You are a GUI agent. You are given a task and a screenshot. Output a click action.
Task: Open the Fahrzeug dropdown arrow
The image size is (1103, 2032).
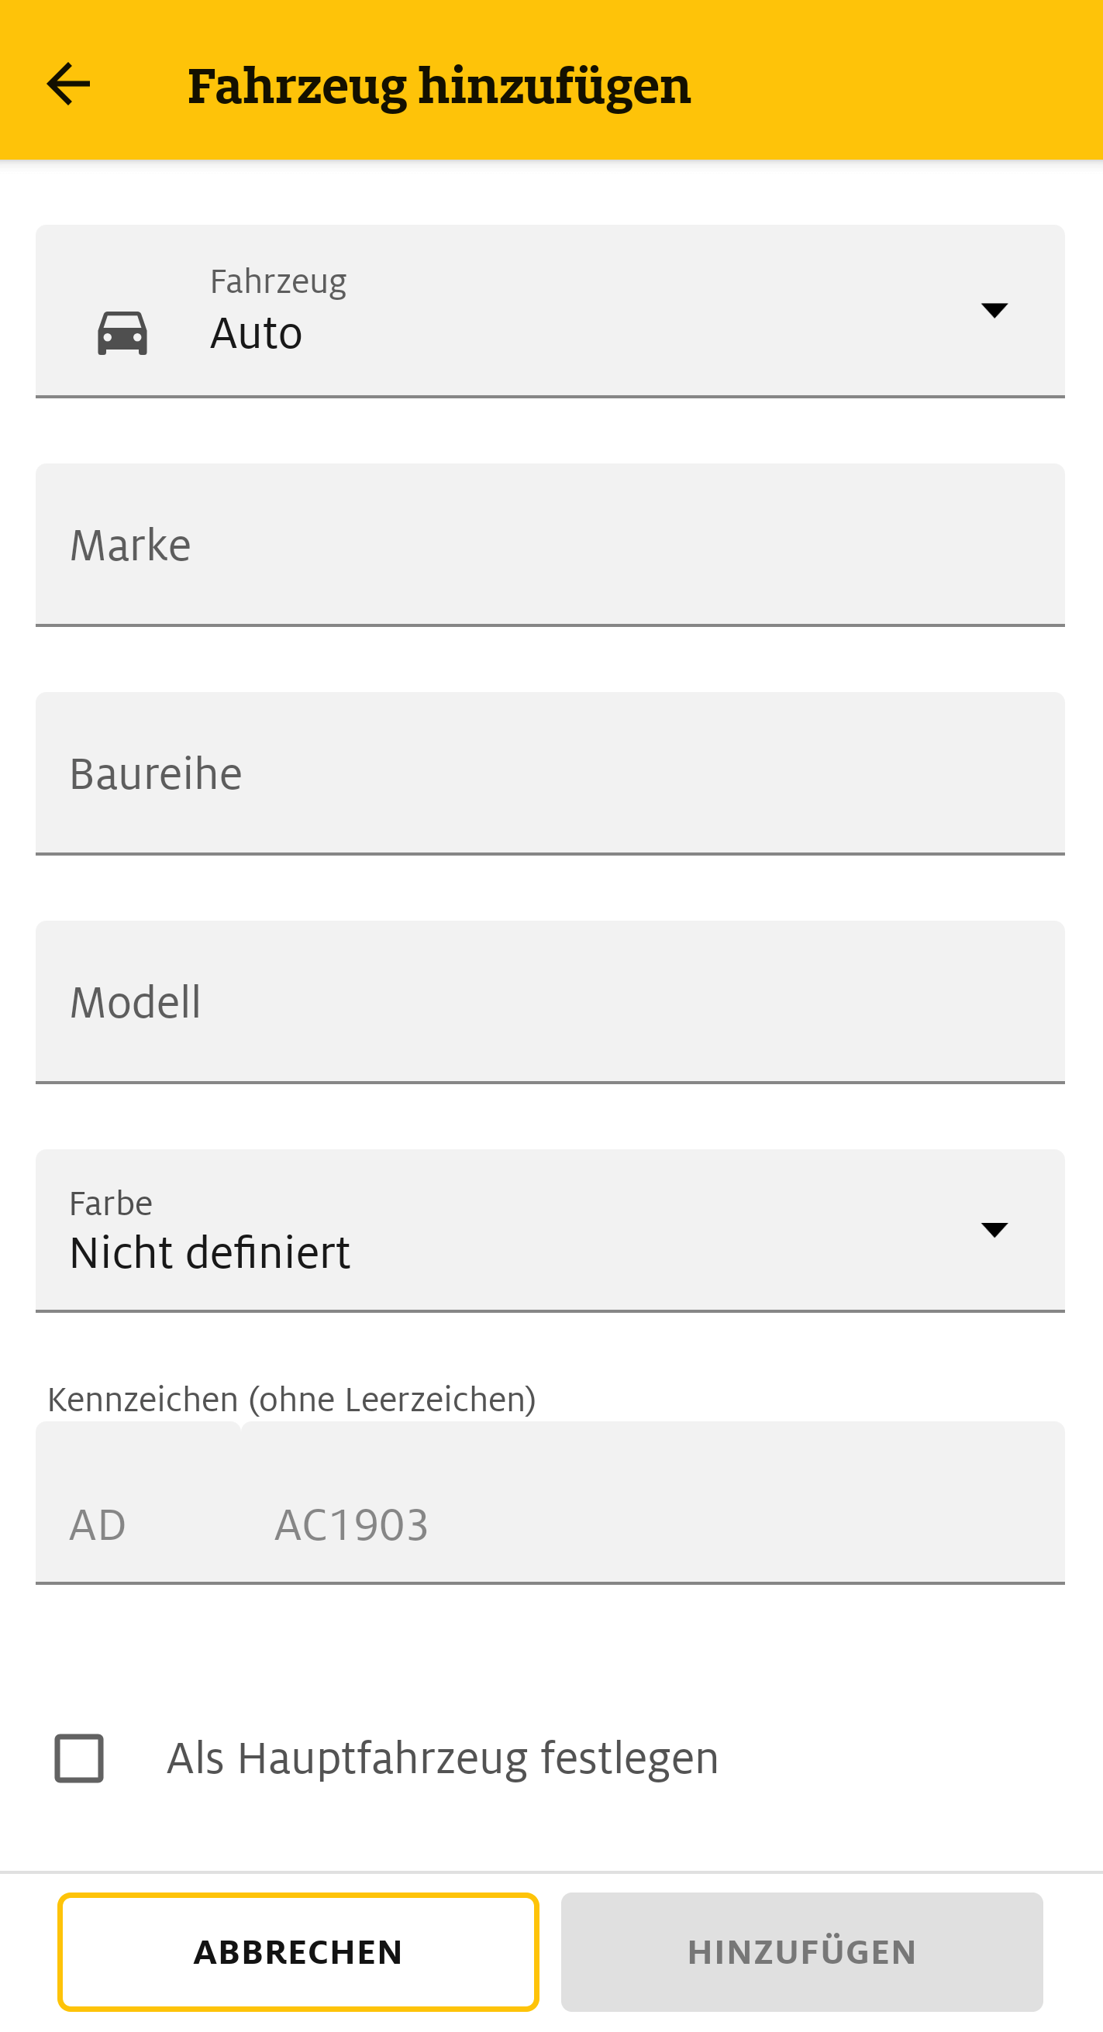tap(996, 310)
